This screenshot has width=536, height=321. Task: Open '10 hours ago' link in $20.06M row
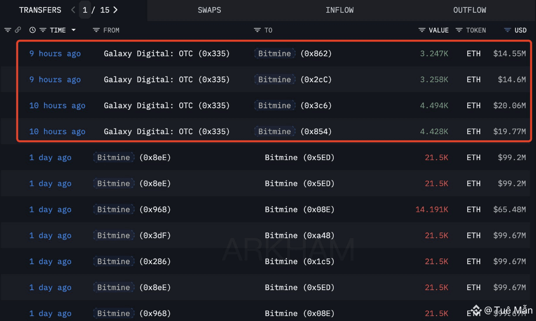[x=57, y=105]
